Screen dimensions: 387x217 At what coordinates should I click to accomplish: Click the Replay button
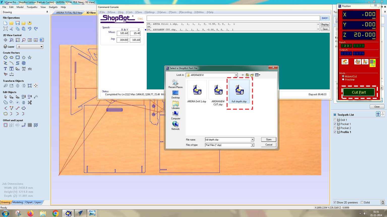coord(325,24)
